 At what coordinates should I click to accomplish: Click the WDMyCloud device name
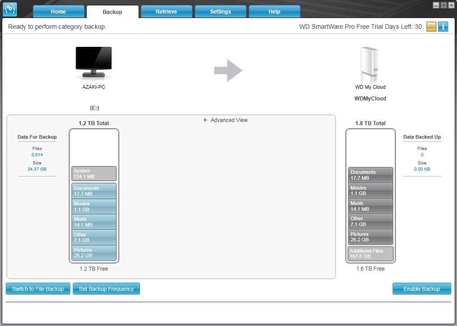click(x=370, y=98)
